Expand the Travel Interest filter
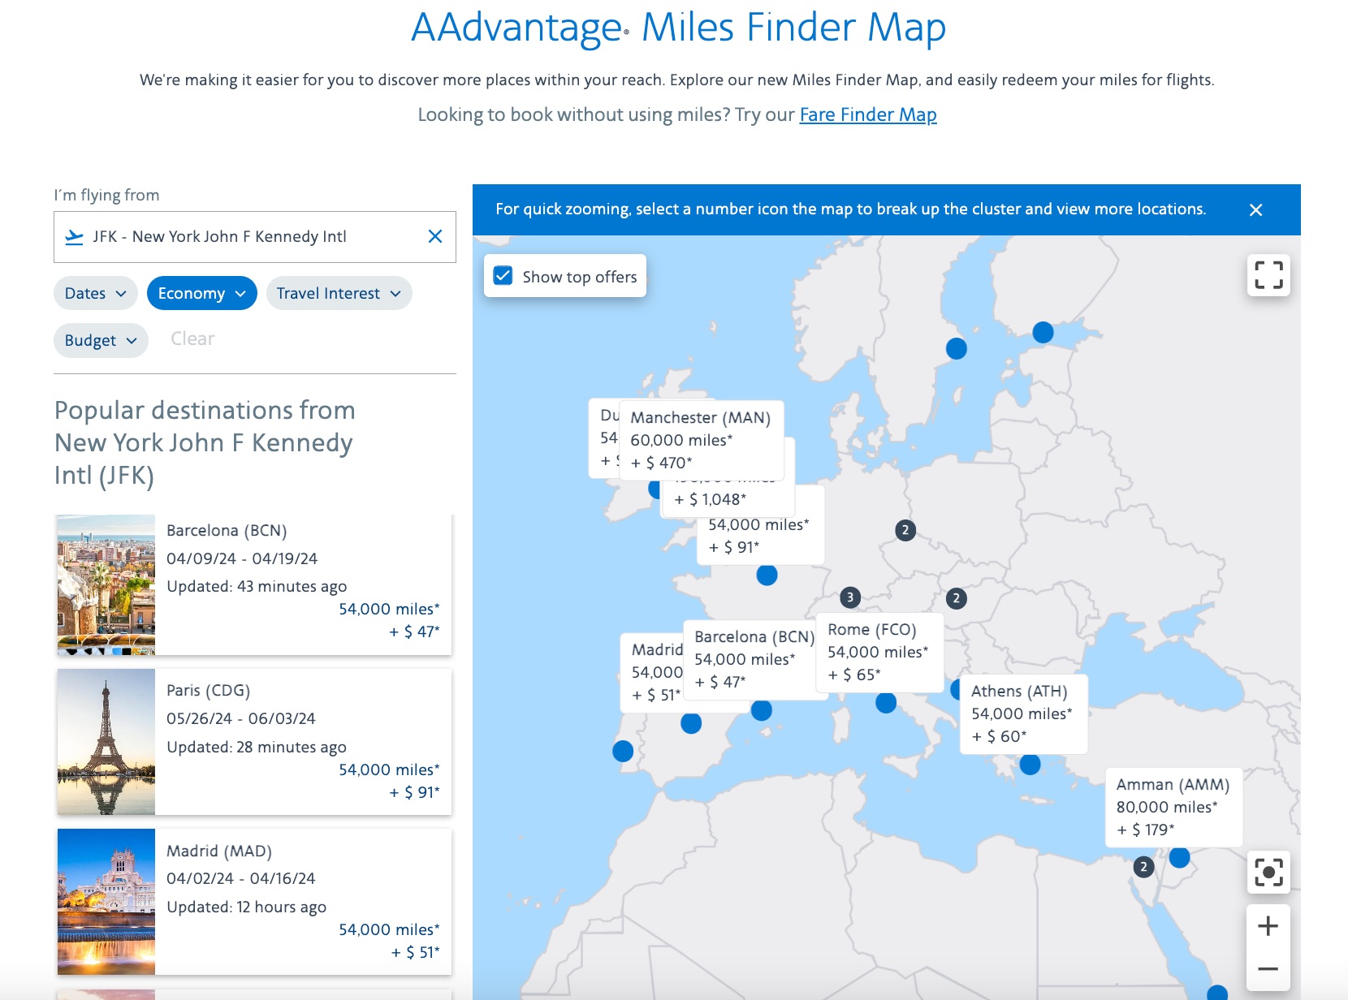 [339, 293]
